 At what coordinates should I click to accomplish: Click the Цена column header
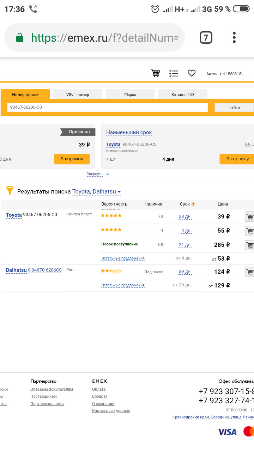pyautogui.click(x=223, y=204)
